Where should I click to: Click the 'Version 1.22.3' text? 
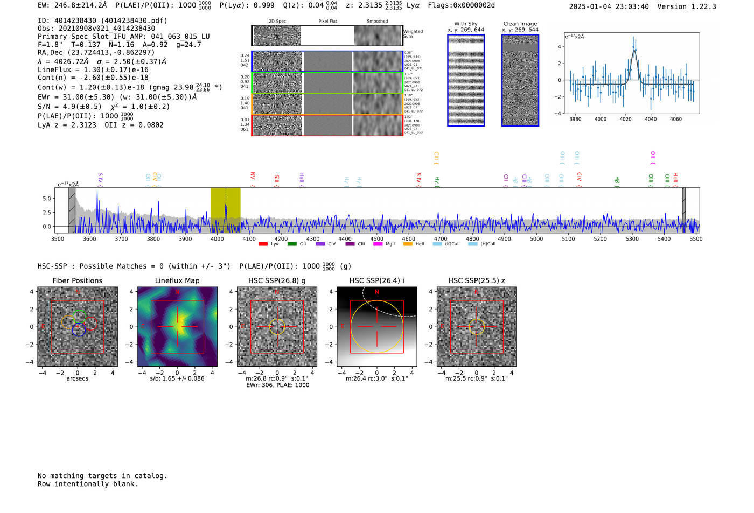tap(687, 6)
